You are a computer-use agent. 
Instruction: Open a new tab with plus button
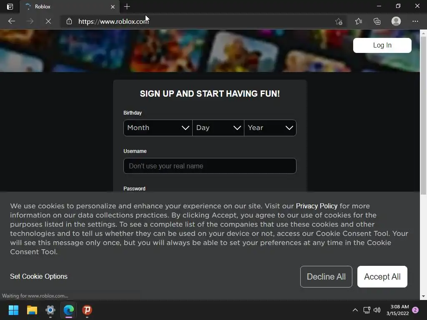(127, 7)
